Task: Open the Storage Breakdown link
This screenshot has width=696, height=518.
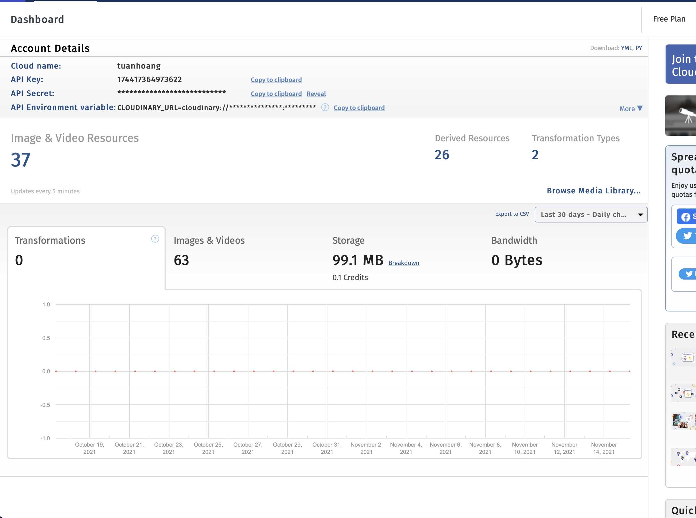Action: tap(404, 263)
